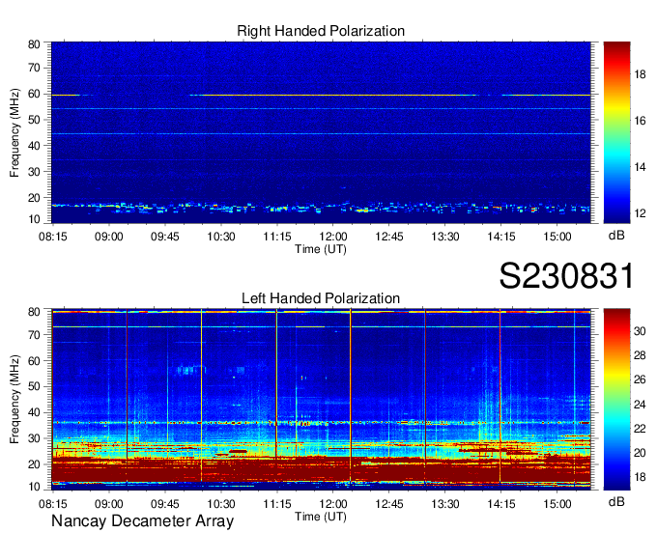This screenshot has height=533, width=657.
Task: Click 14:15 on the lower time axis
Action: tap(501, 504)
